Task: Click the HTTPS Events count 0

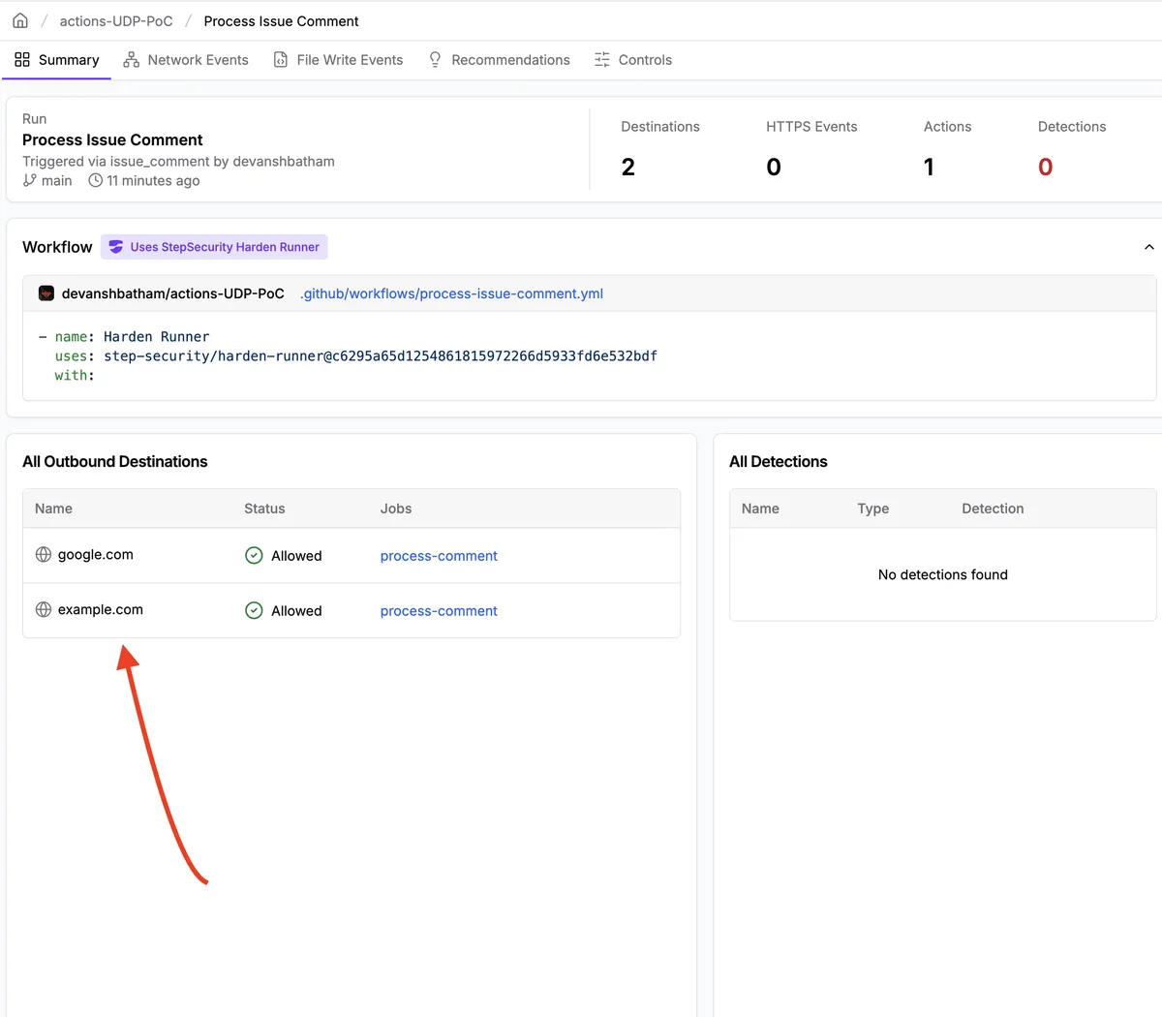Action: (774, 168)
